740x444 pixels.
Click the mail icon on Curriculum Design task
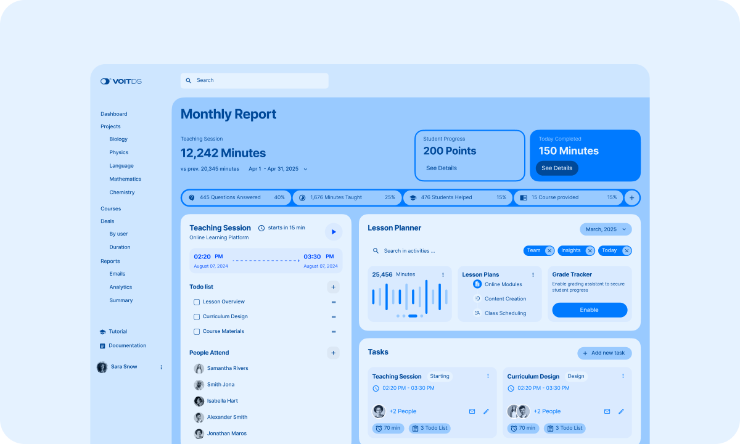click(607, 411)
